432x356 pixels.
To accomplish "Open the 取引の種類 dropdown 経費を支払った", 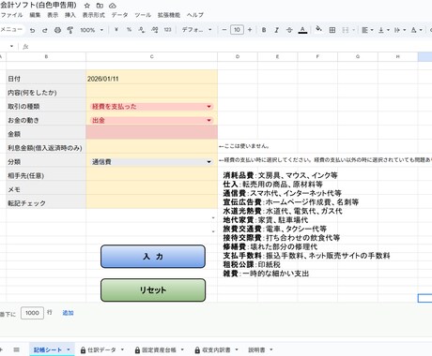I will tap(151, 106).
